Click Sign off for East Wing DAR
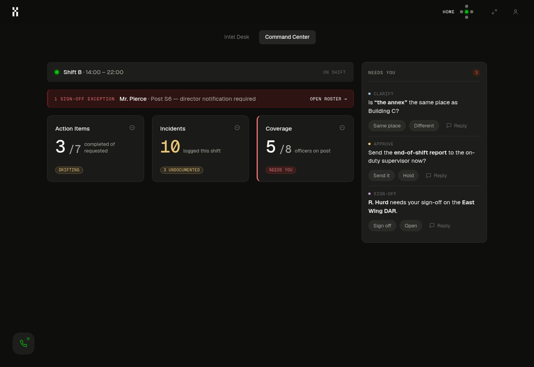 [382, 225]
